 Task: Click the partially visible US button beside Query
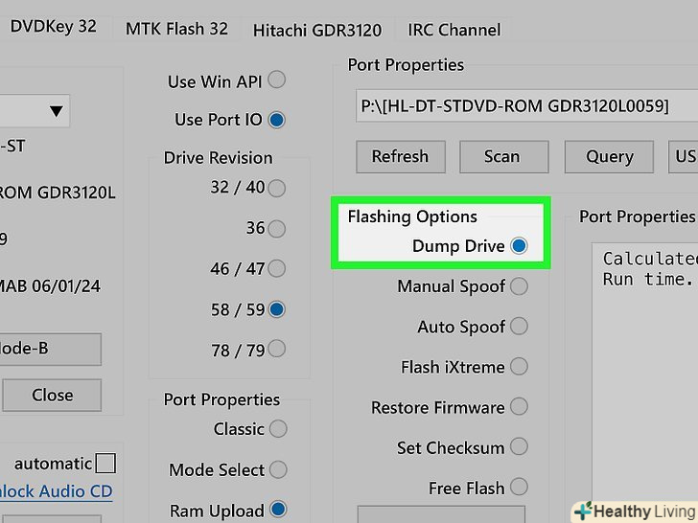click(684, 156)
